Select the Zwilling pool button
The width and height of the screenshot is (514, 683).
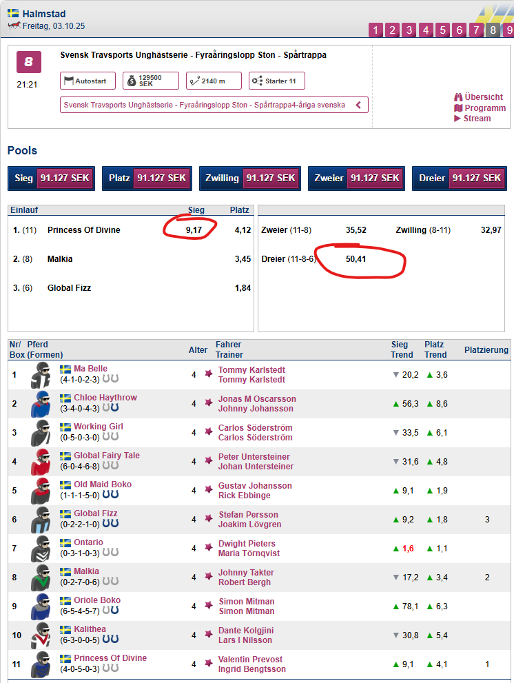(250, 178)
